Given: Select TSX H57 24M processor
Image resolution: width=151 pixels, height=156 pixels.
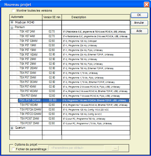Looking at the screenshot, I should click(x=27, y=31).
